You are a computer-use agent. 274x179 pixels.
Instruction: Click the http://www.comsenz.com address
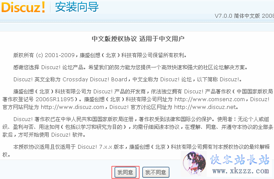[210, 99]
